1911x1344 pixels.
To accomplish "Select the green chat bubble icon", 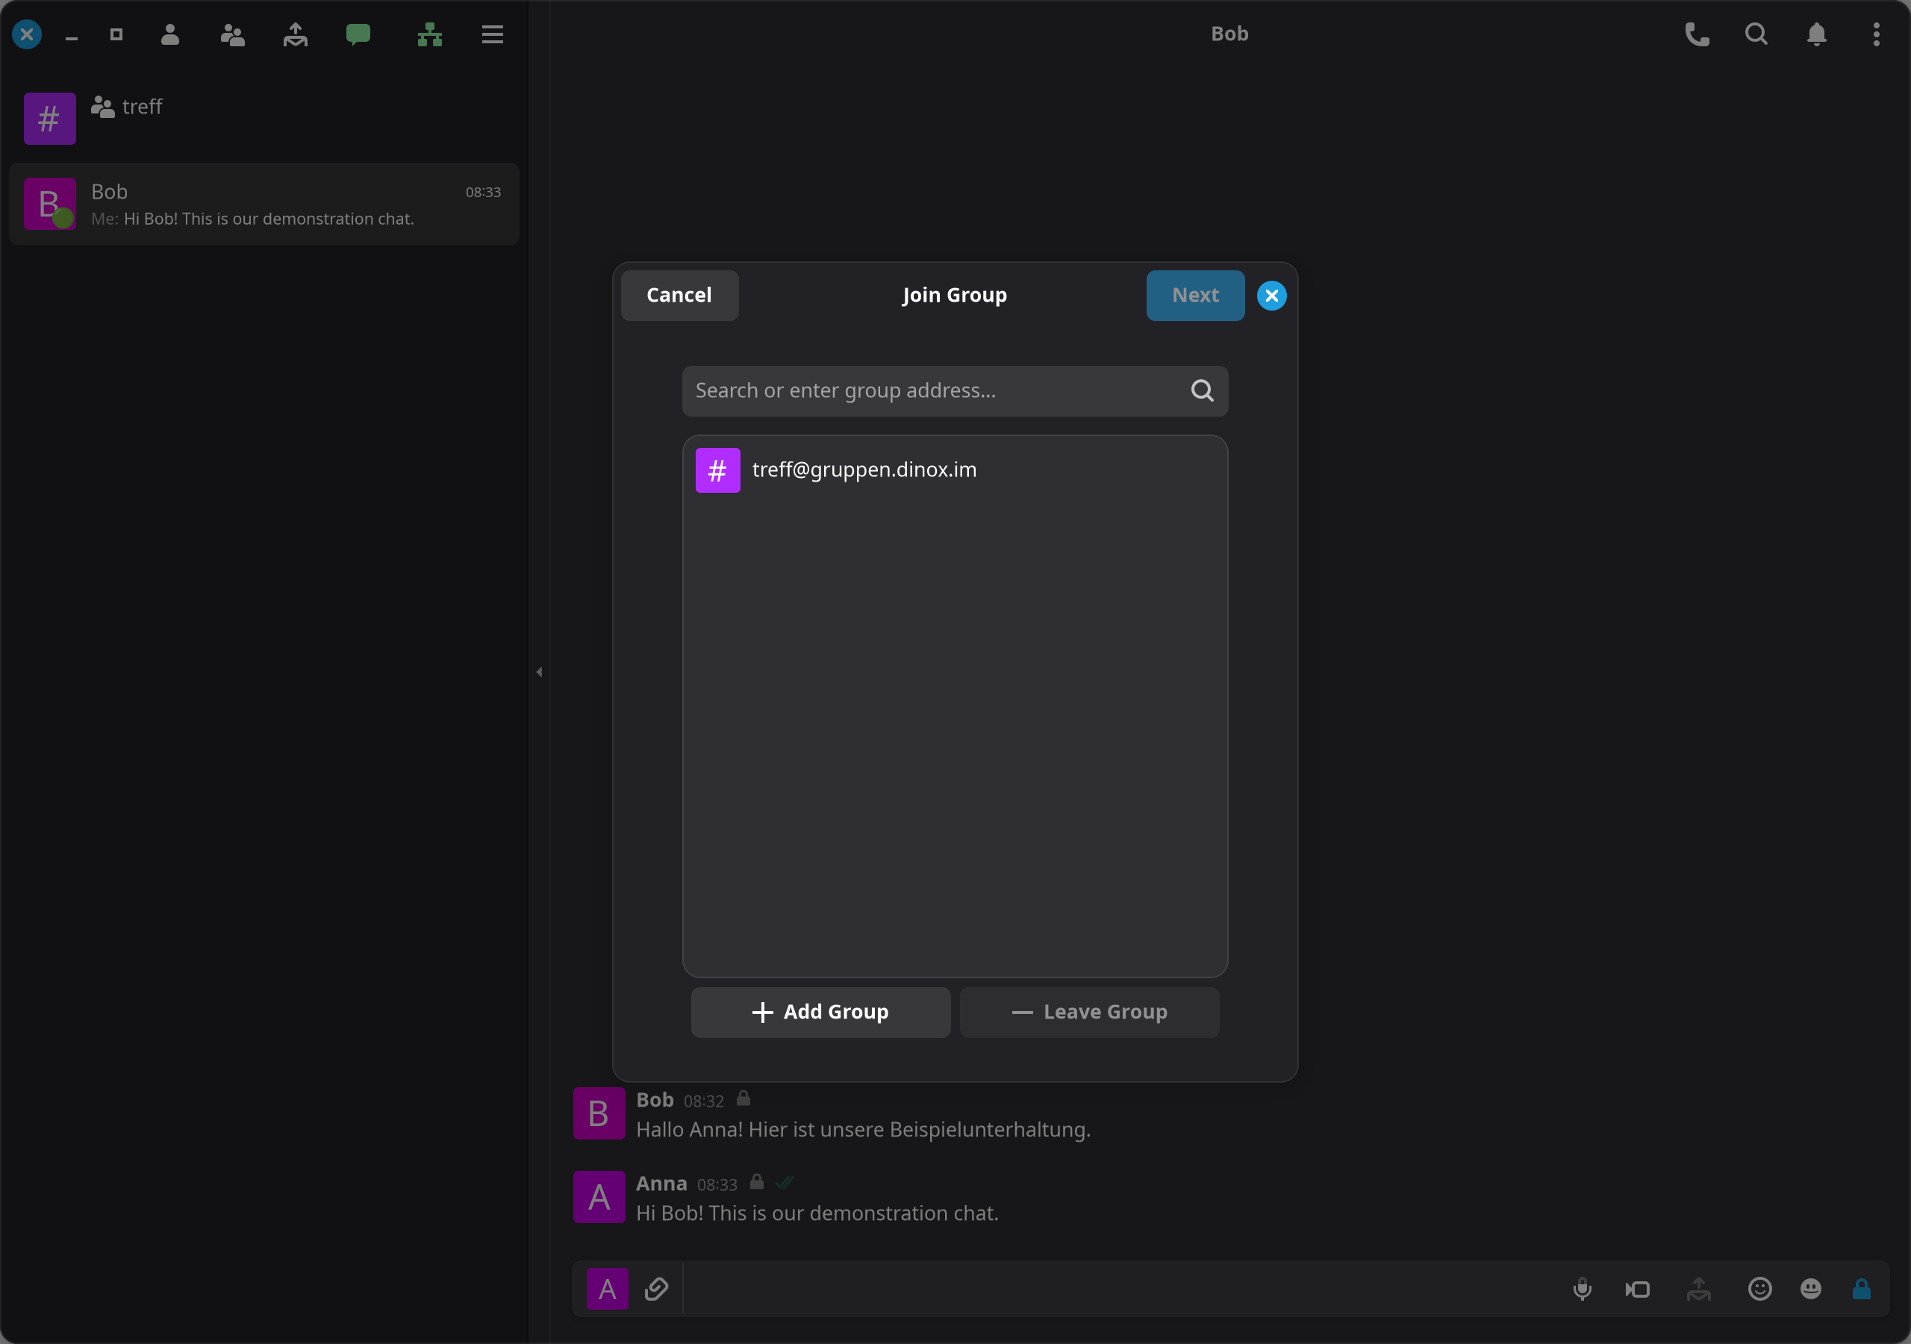I will coord(358,34).
